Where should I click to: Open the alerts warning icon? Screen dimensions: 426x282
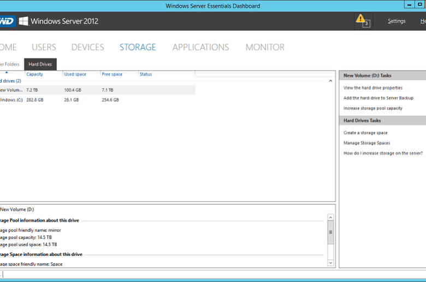coord(363,21)
